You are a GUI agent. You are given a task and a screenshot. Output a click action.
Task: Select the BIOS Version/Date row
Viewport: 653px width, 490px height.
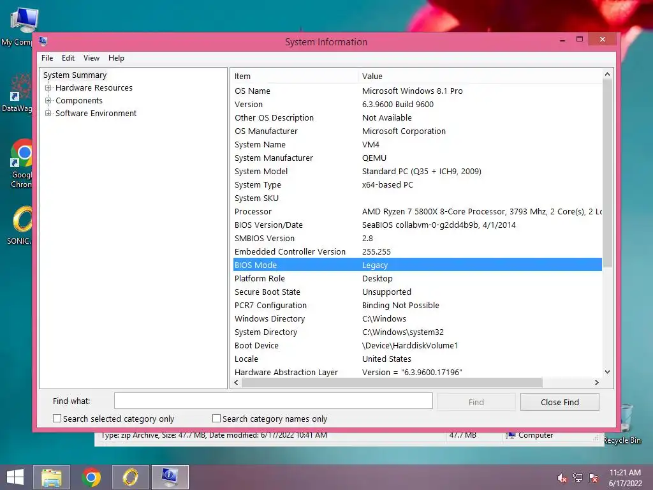[x=417, y=225]
